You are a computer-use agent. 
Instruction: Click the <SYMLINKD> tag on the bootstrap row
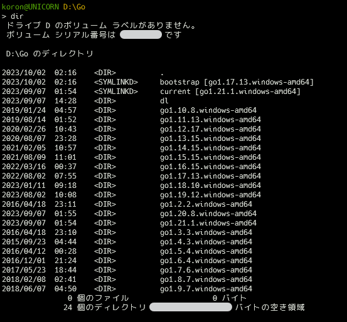tap(116, 82)
